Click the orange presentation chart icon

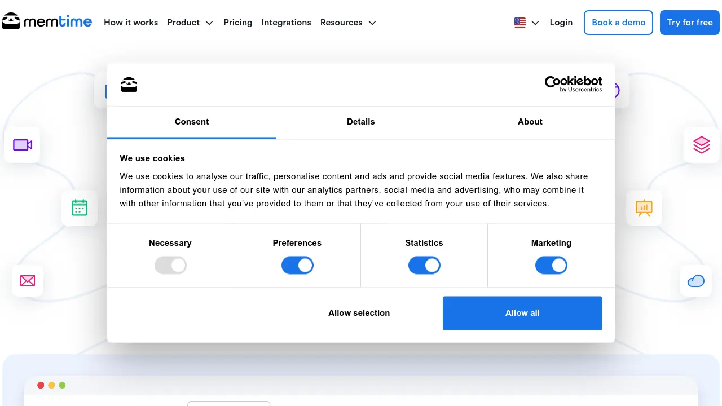(644, 208)
